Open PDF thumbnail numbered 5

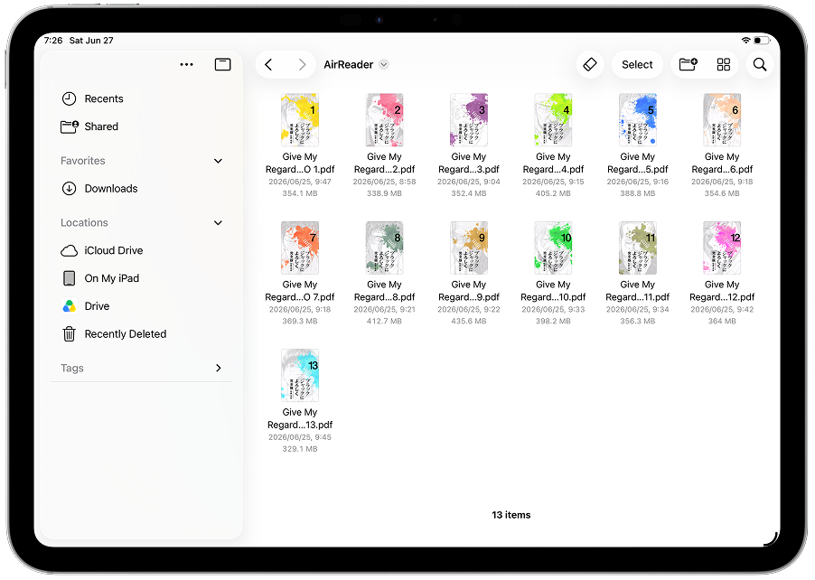(x=638, y=120)
